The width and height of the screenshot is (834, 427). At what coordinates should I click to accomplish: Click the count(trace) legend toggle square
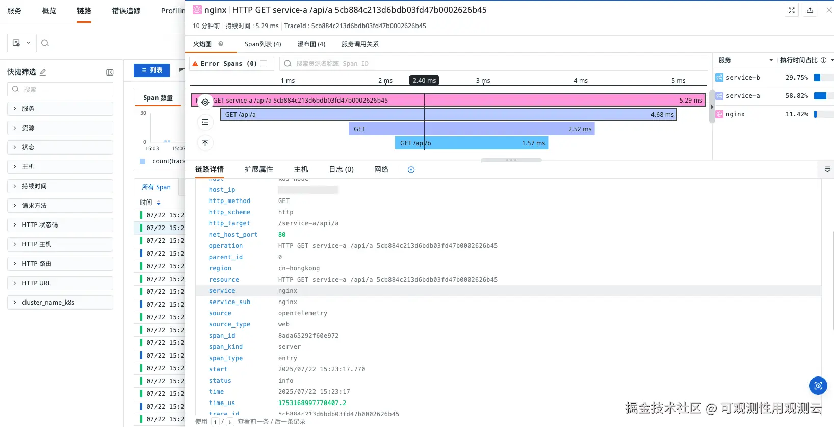pos(142,161)
